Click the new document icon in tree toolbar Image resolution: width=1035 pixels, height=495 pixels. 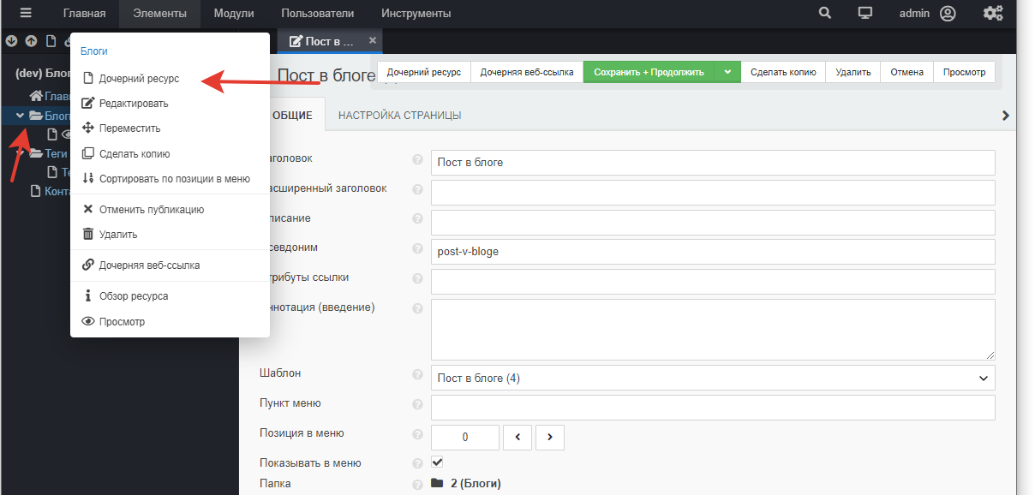(x=51, y=41)
